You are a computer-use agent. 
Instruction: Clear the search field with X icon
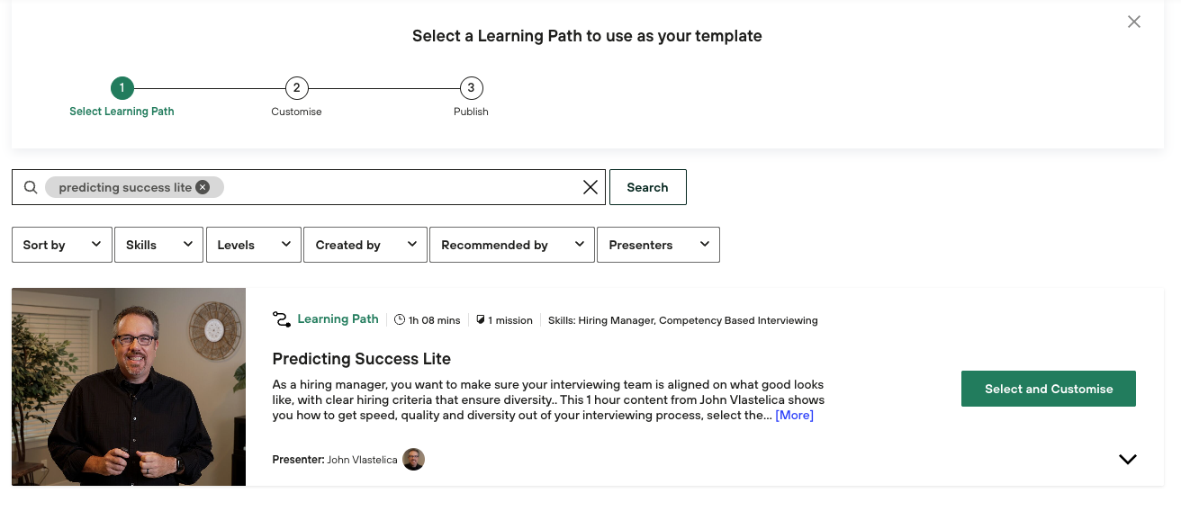click(590, 187)
